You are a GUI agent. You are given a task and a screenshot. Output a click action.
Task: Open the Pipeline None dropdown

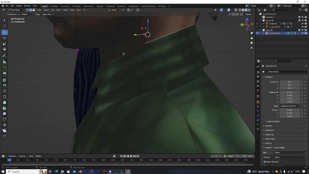click(x=290, y=157)
